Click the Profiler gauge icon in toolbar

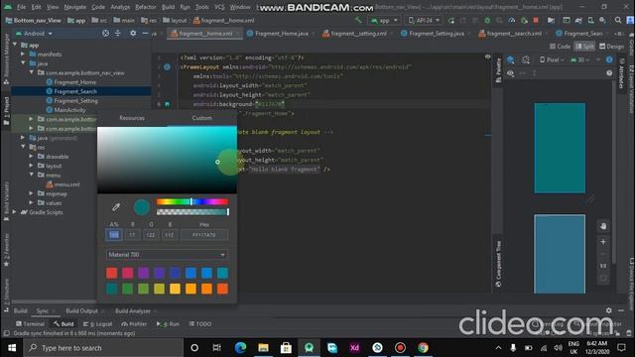tap(512, 20)
